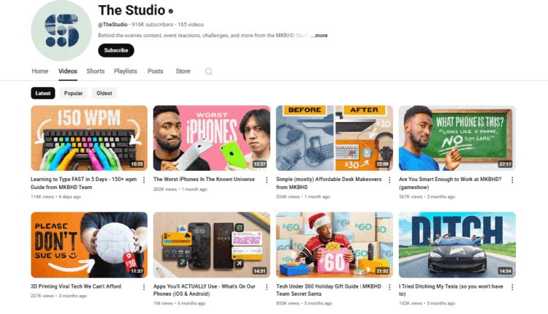Open the What Phone Is This thumbnail

coord(457,138)
